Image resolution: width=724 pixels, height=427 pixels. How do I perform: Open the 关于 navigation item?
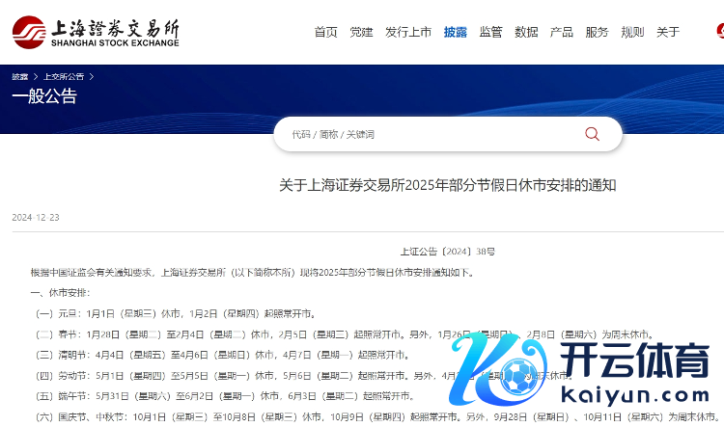668,32
